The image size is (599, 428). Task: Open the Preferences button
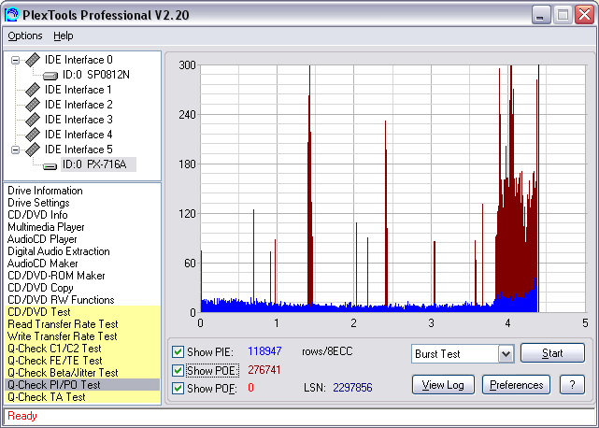tap(516, 385)
